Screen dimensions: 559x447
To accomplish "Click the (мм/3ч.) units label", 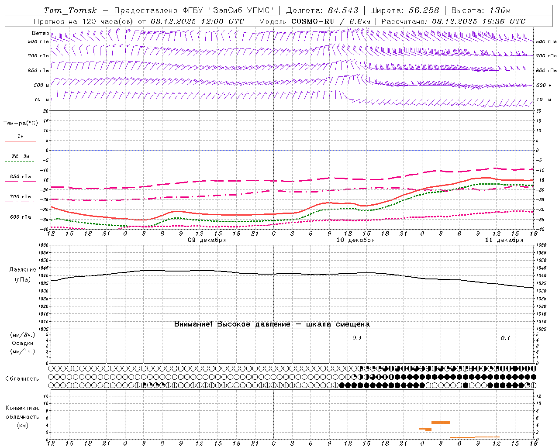I will 23,335.
